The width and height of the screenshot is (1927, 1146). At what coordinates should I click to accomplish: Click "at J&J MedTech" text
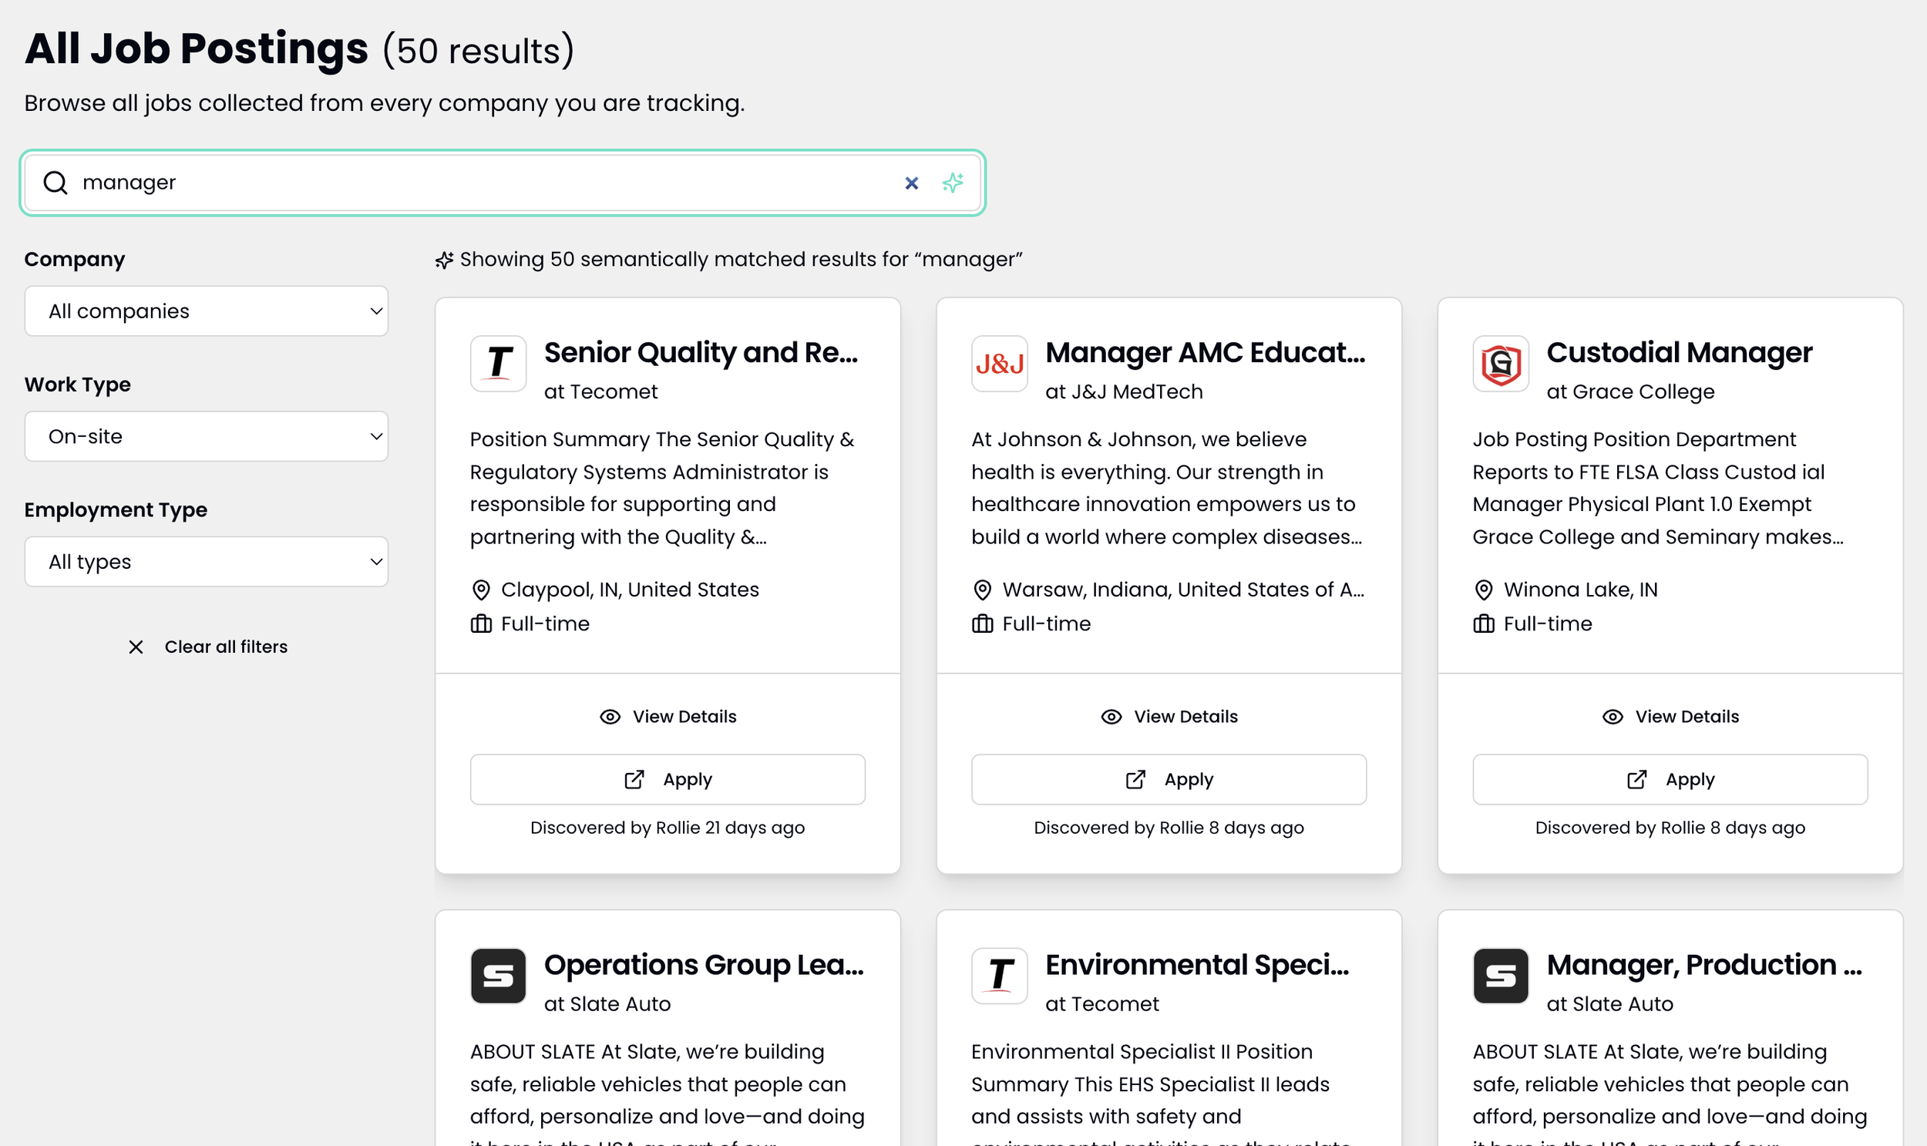[x=1124, y=392]
